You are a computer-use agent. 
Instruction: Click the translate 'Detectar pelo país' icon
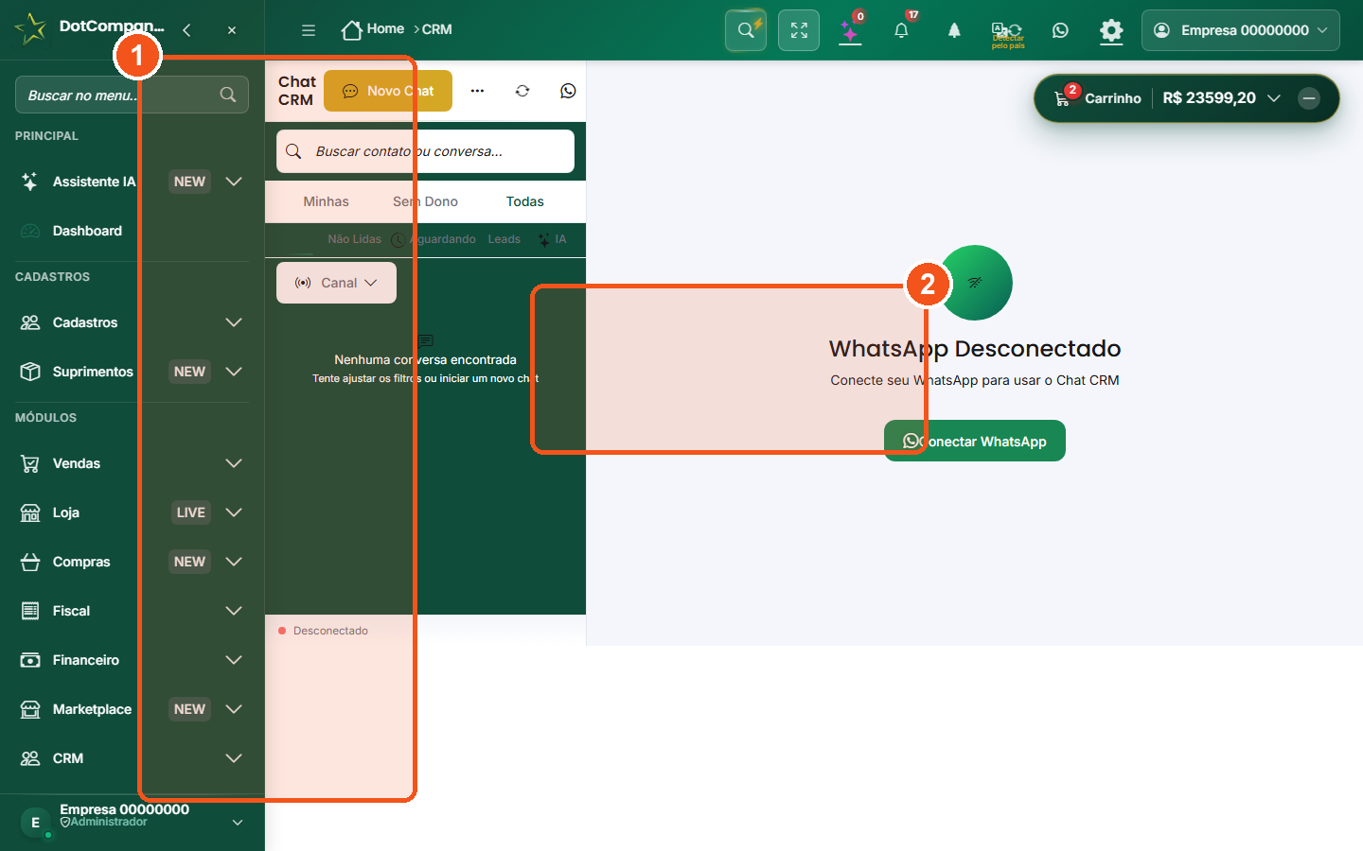coord(1007,33)
